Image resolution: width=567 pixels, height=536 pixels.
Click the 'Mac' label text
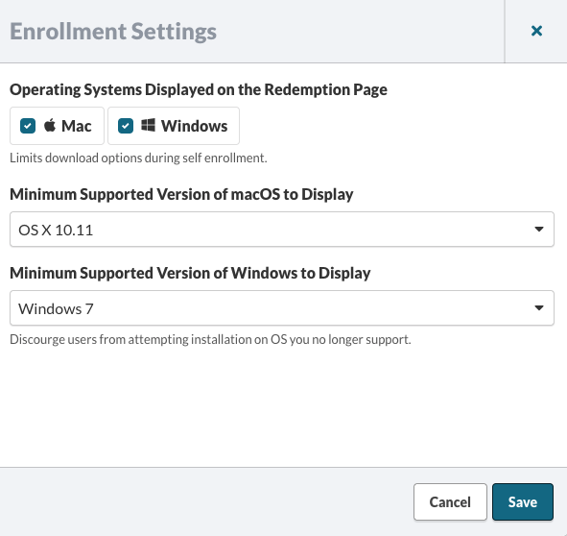tap(77, 126)
